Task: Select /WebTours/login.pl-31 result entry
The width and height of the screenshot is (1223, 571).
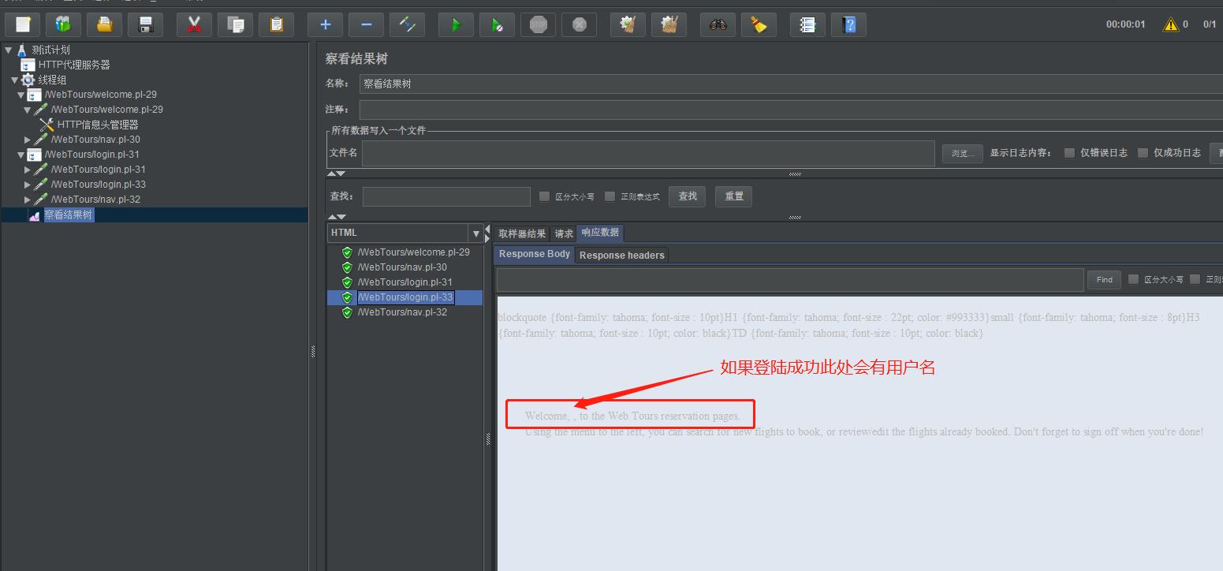Action: pyautogui.click(x=405, y=282)
